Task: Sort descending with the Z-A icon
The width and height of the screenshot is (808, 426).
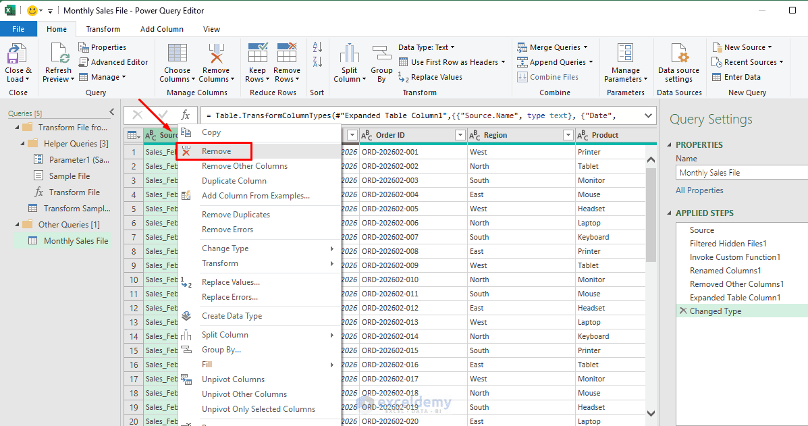Action: coord(317,62)
